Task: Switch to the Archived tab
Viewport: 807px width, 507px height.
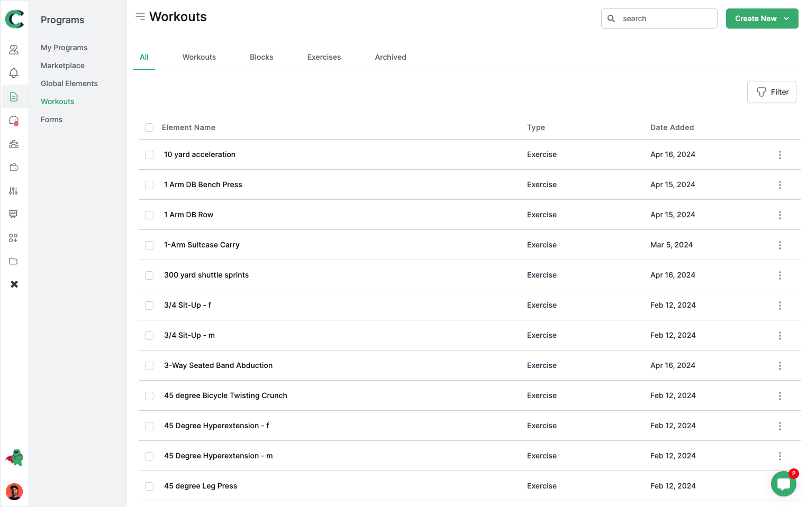Action: pos(391,57)
